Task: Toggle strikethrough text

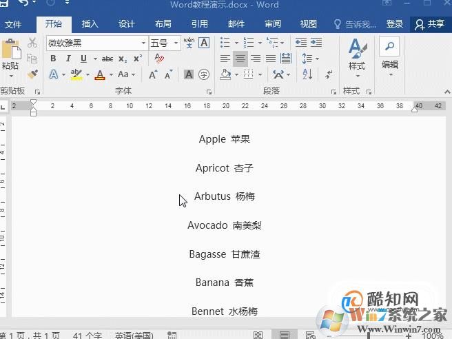Action: click(107, 59)
